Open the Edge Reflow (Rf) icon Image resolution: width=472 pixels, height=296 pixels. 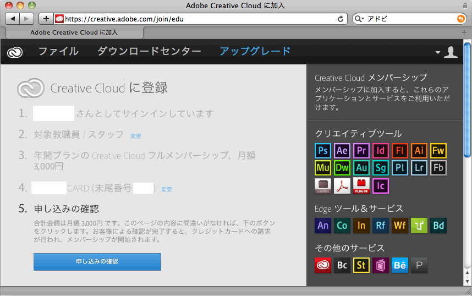click(x=381, y=226)
